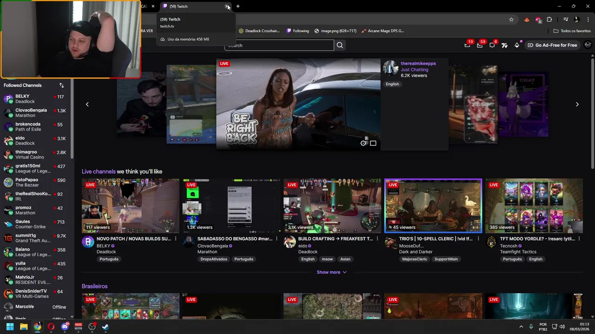Go to next carousel stream
Image resolution: width=595 pixels, height=334 pixels.
point(577,104)
